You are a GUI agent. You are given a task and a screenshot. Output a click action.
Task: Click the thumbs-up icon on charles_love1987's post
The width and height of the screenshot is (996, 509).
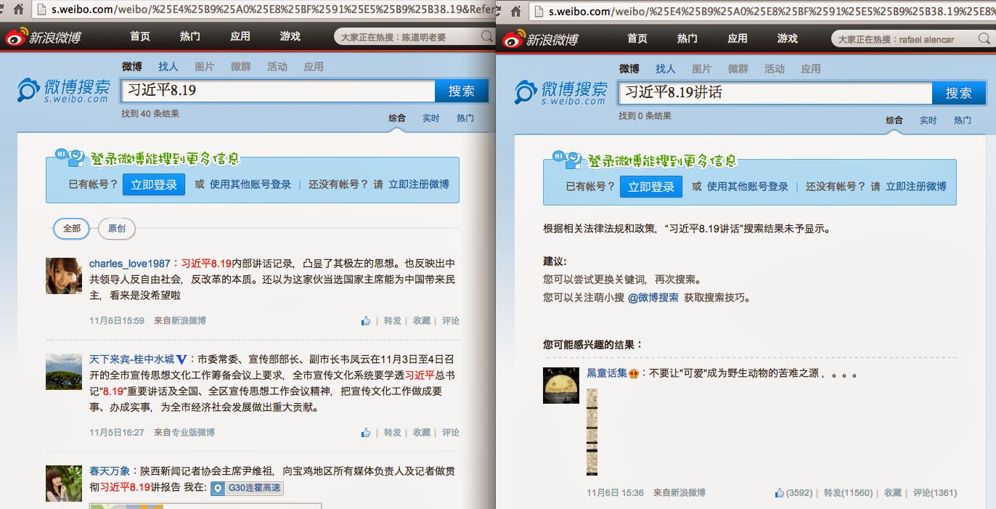(366, 321)
